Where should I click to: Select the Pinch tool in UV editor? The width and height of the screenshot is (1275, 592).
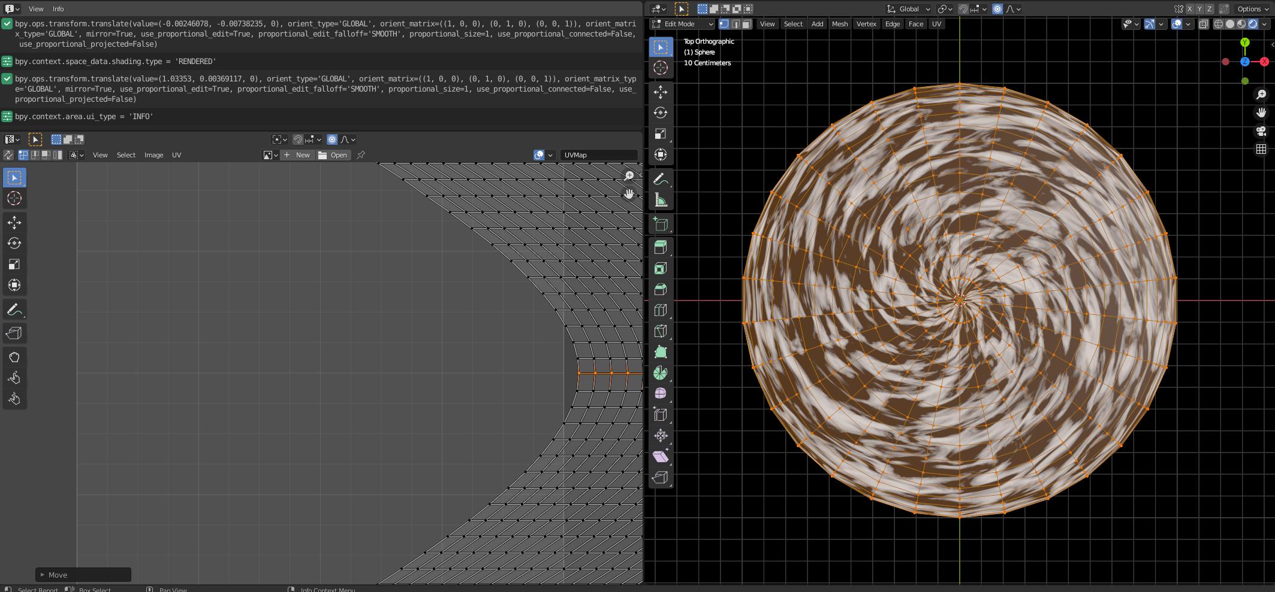(14, 399)
